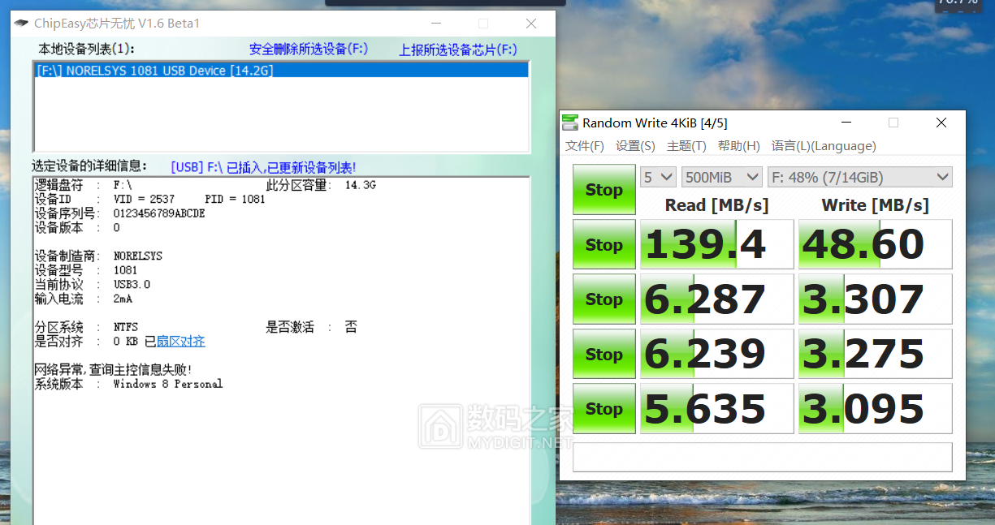995x525 pixels.
Task: Open the 设置(S) settings menu
Action: 634,146
